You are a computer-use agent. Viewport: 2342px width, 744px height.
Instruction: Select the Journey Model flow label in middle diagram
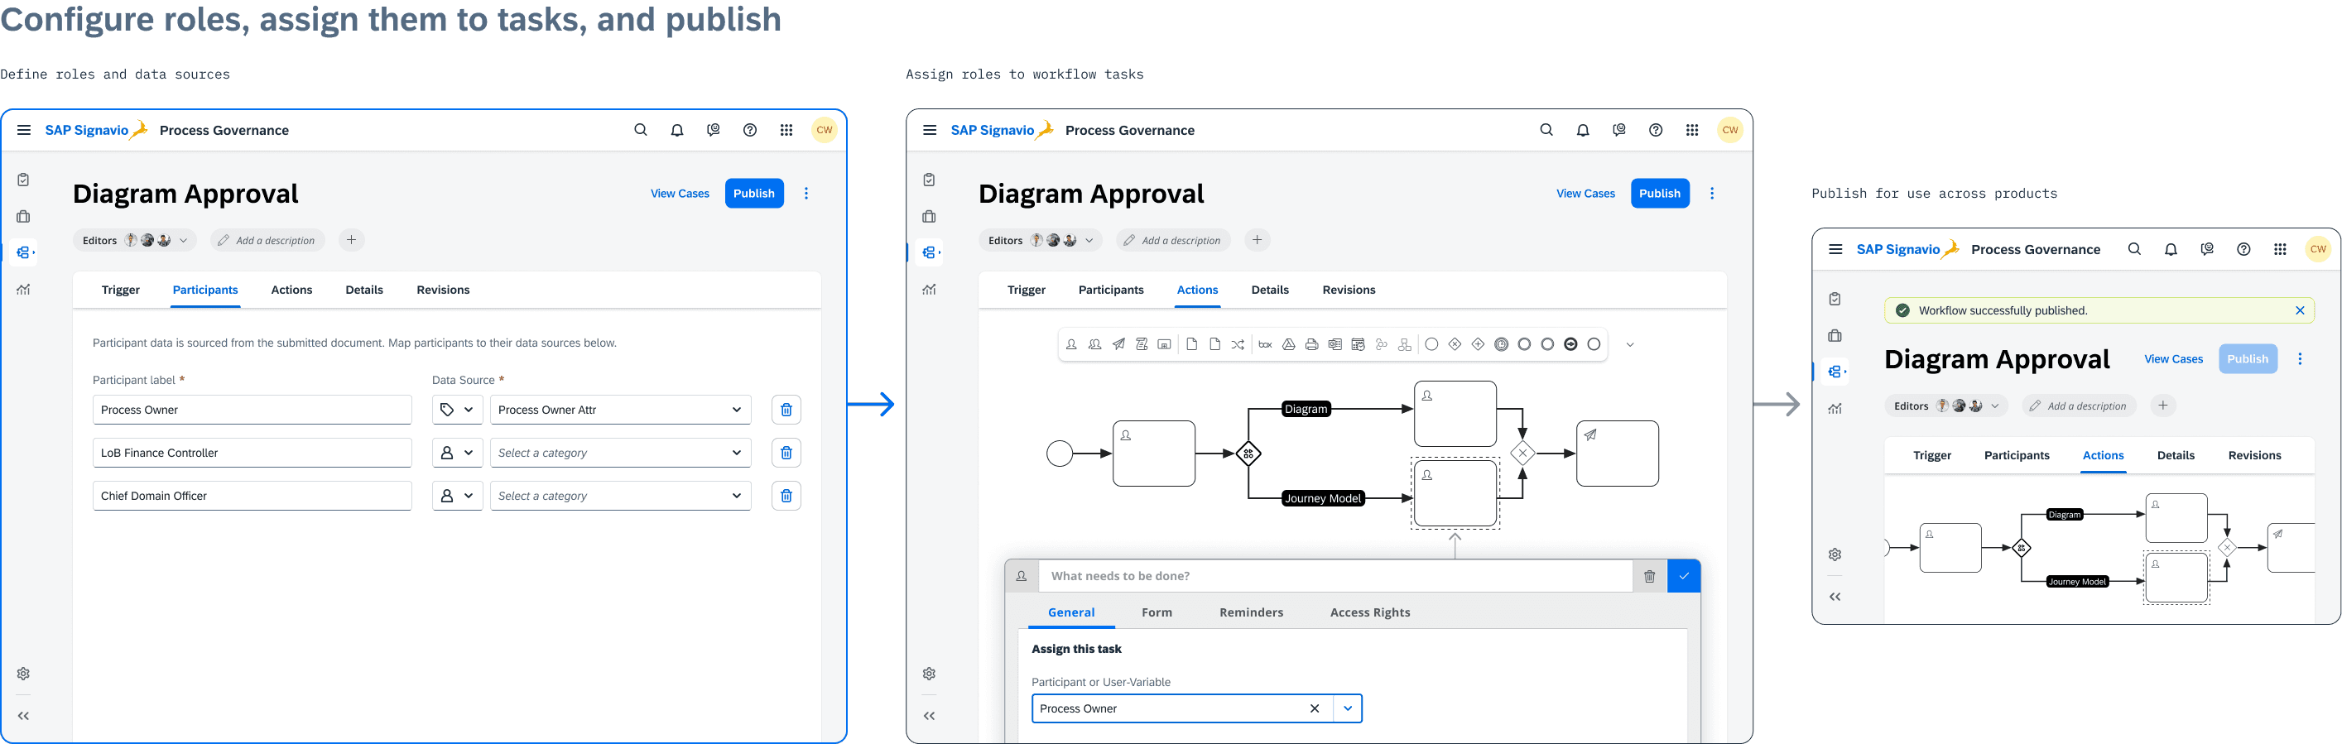point(1322,498)
